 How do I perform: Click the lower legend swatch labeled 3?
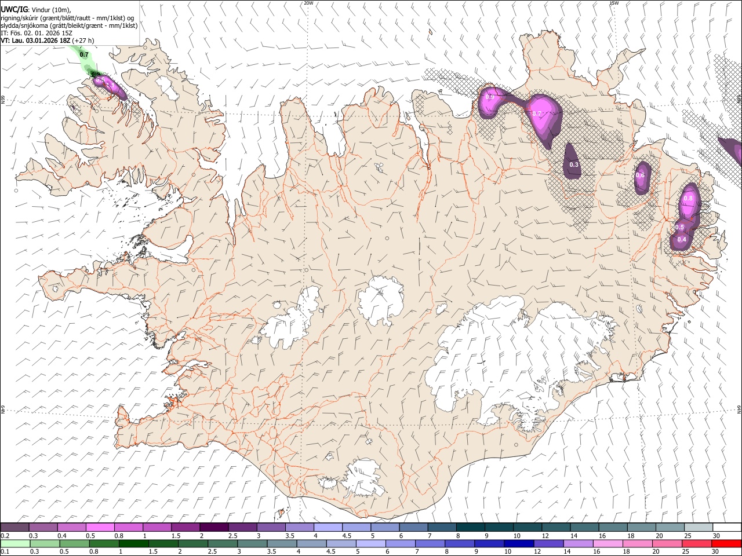pyautogui.click(x=252, y=543)
